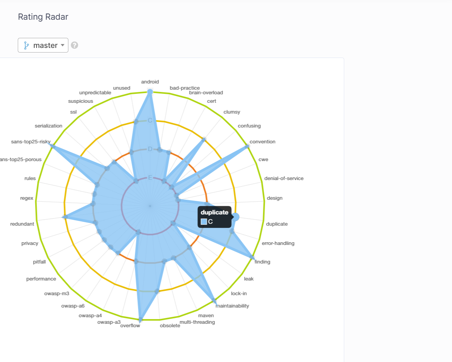The height and width of the screenshot is (362, 452).
Task: Click the help question mark icon
Action: (x=75, y=45)
